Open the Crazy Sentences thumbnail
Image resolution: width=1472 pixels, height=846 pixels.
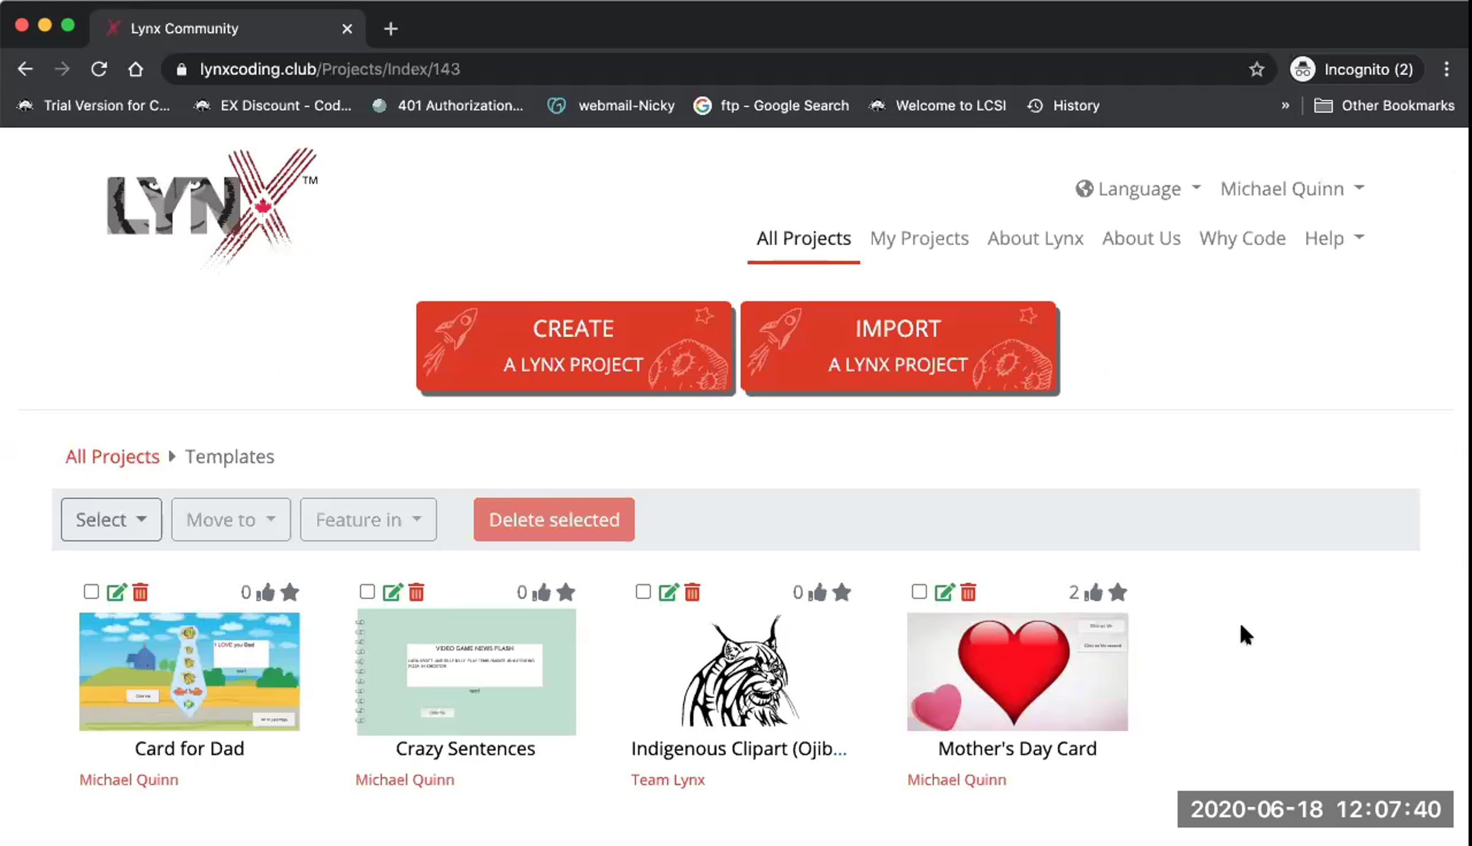tap(466, 672)
